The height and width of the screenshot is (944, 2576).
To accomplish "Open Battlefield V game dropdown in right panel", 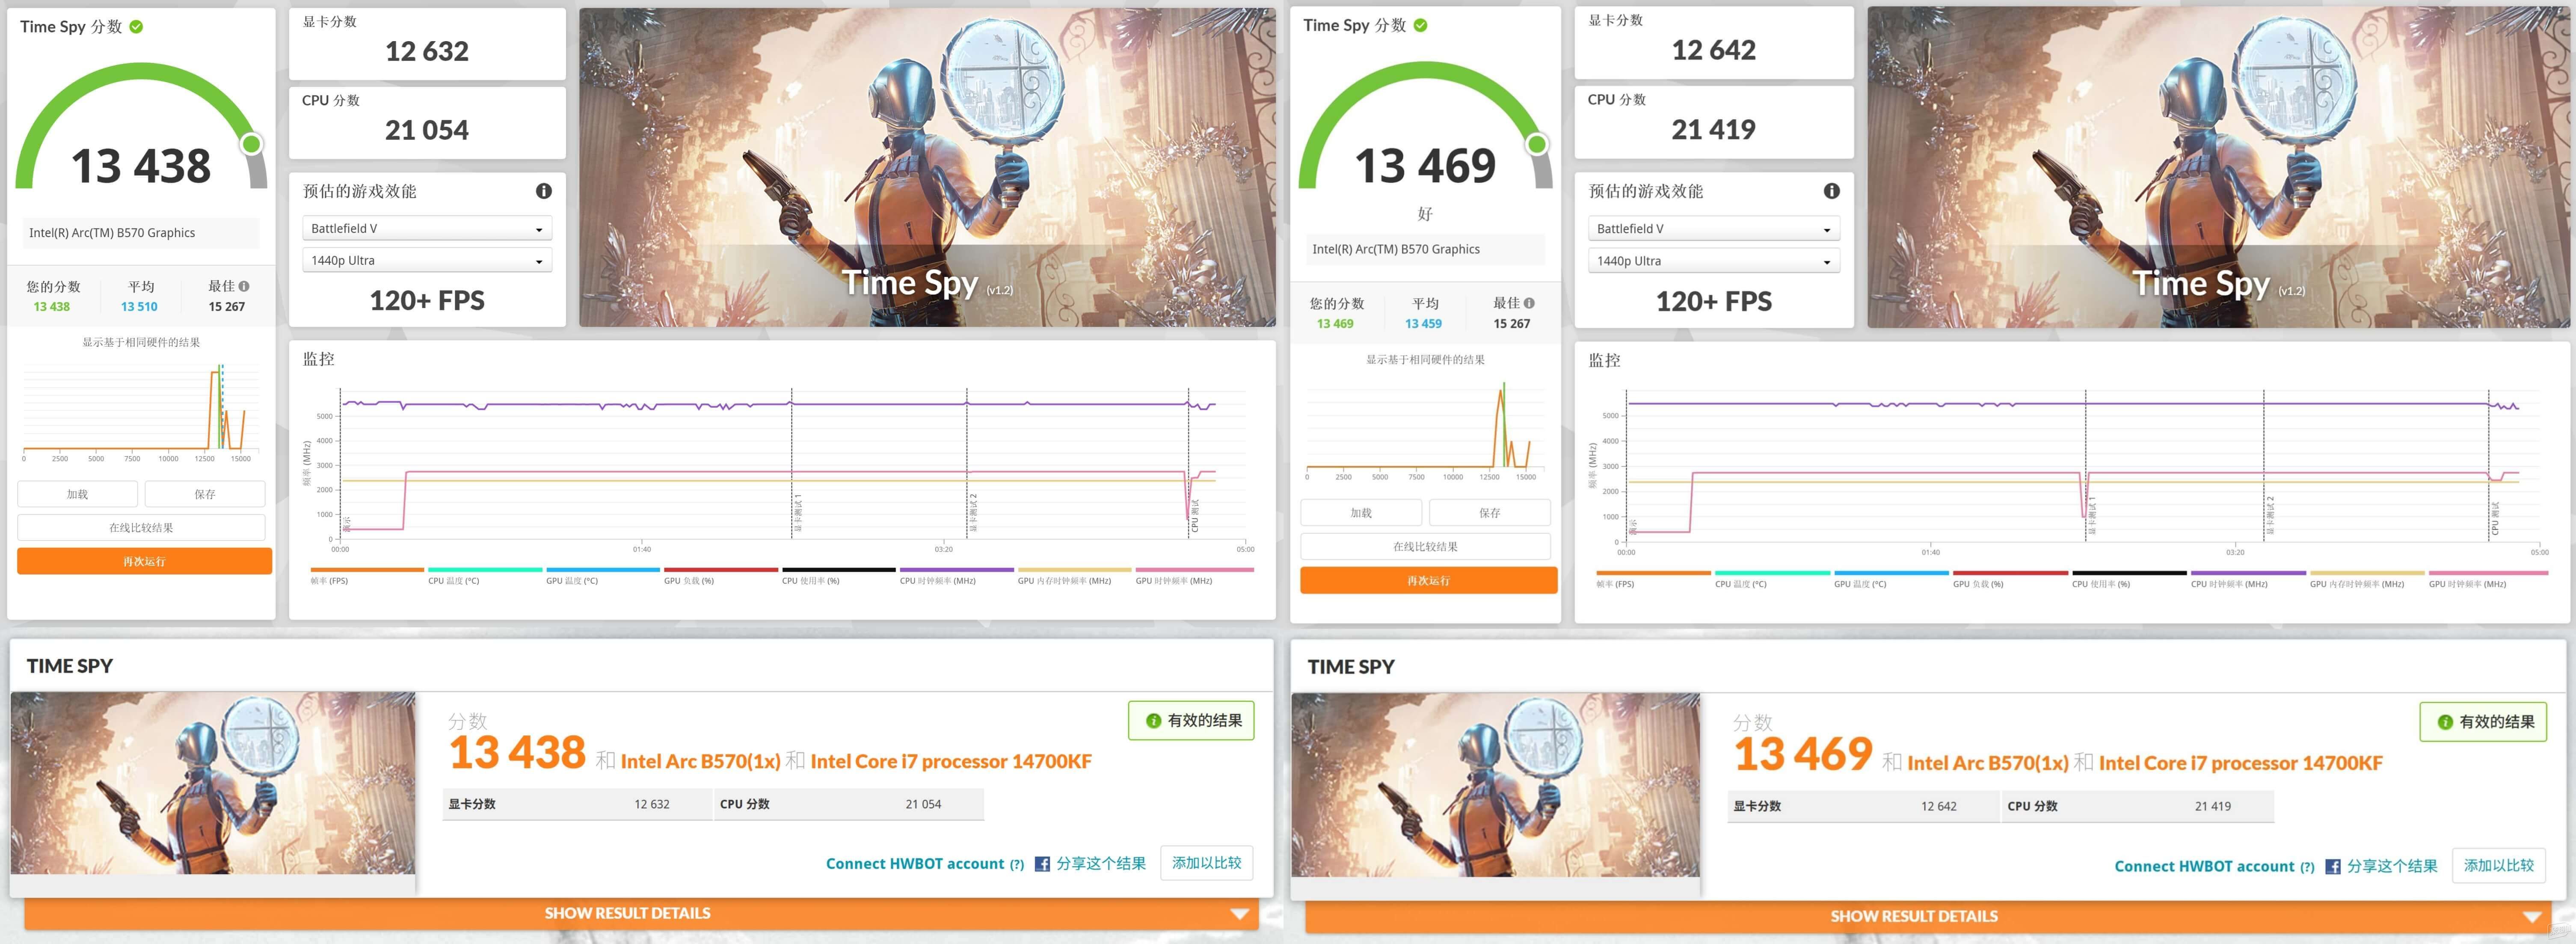I will (1713, 229).
